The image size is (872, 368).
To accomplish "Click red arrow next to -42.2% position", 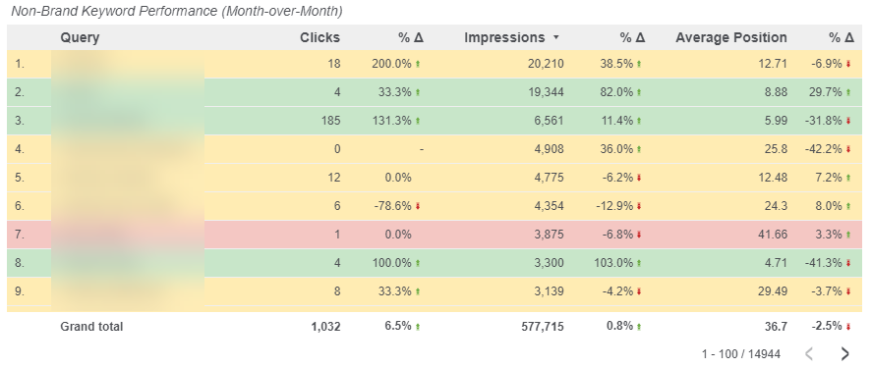I will click(x=848, y=149).
